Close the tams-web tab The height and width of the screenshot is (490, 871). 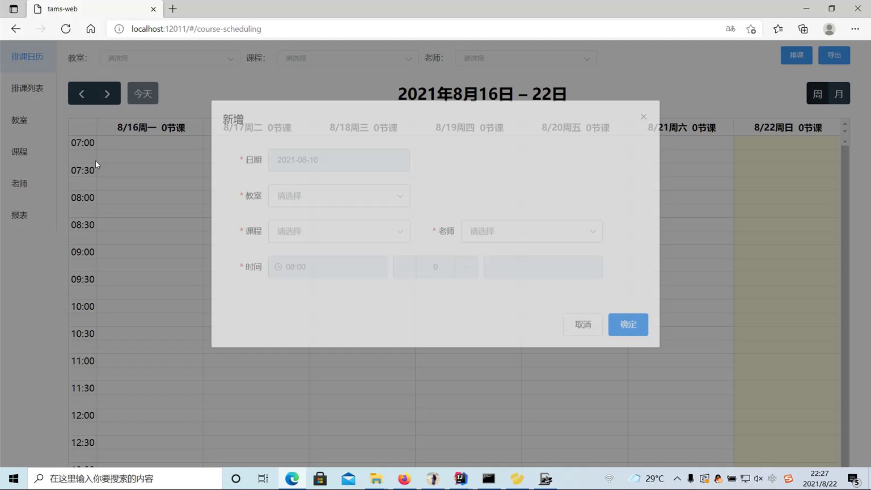point(153,9)
